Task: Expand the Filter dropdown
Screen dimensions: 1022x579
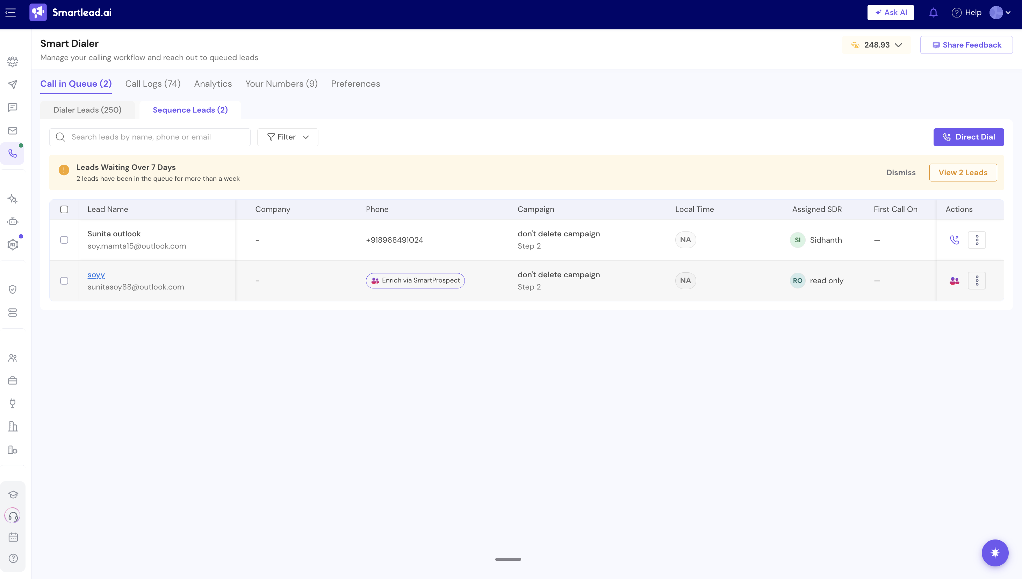Action: click(288, 137)
